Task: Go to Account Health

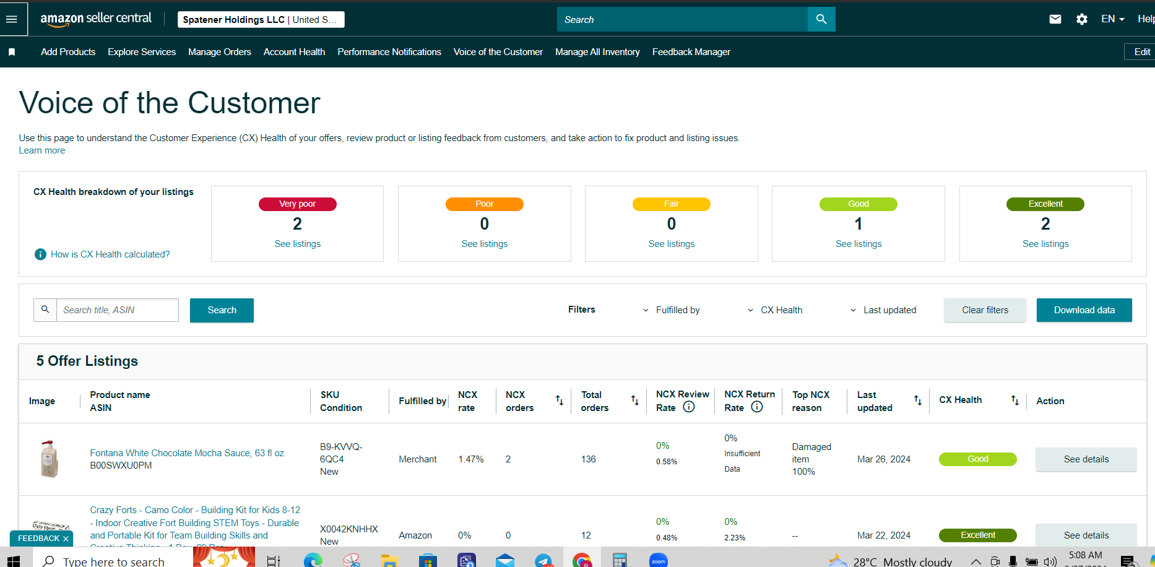Action: (x=294, y=52)
